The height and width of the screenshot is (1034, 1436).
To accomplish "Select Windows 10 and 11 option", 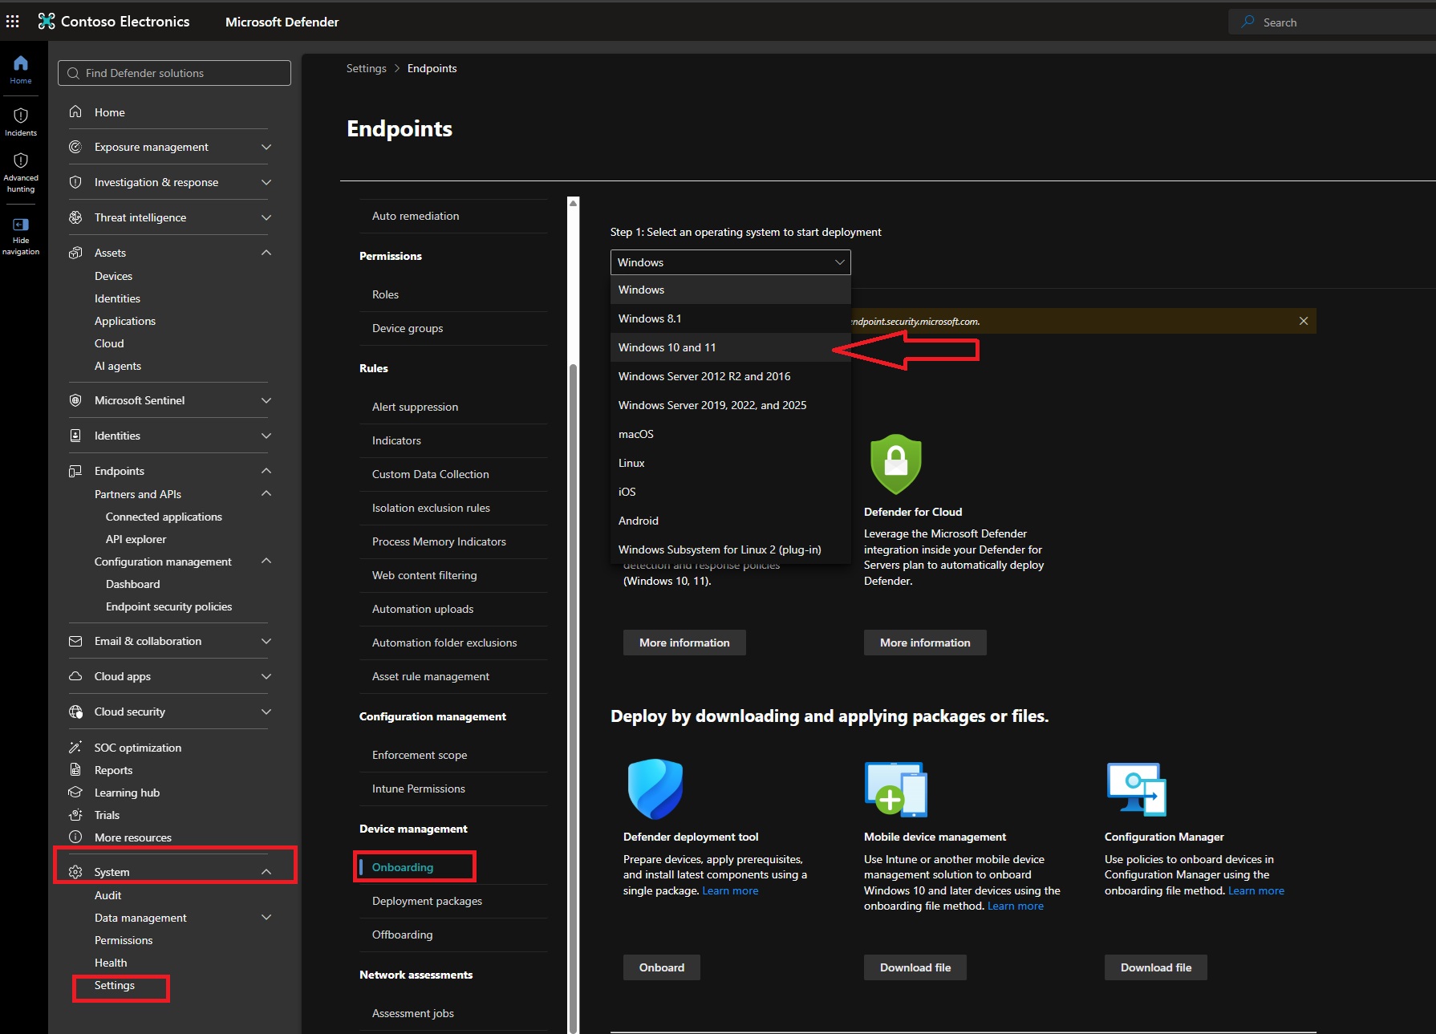I will pos(730,347).
